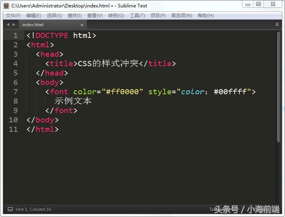Click the 示例文本 text on line 8
This screenshot has height=217, width=285.
73,101
